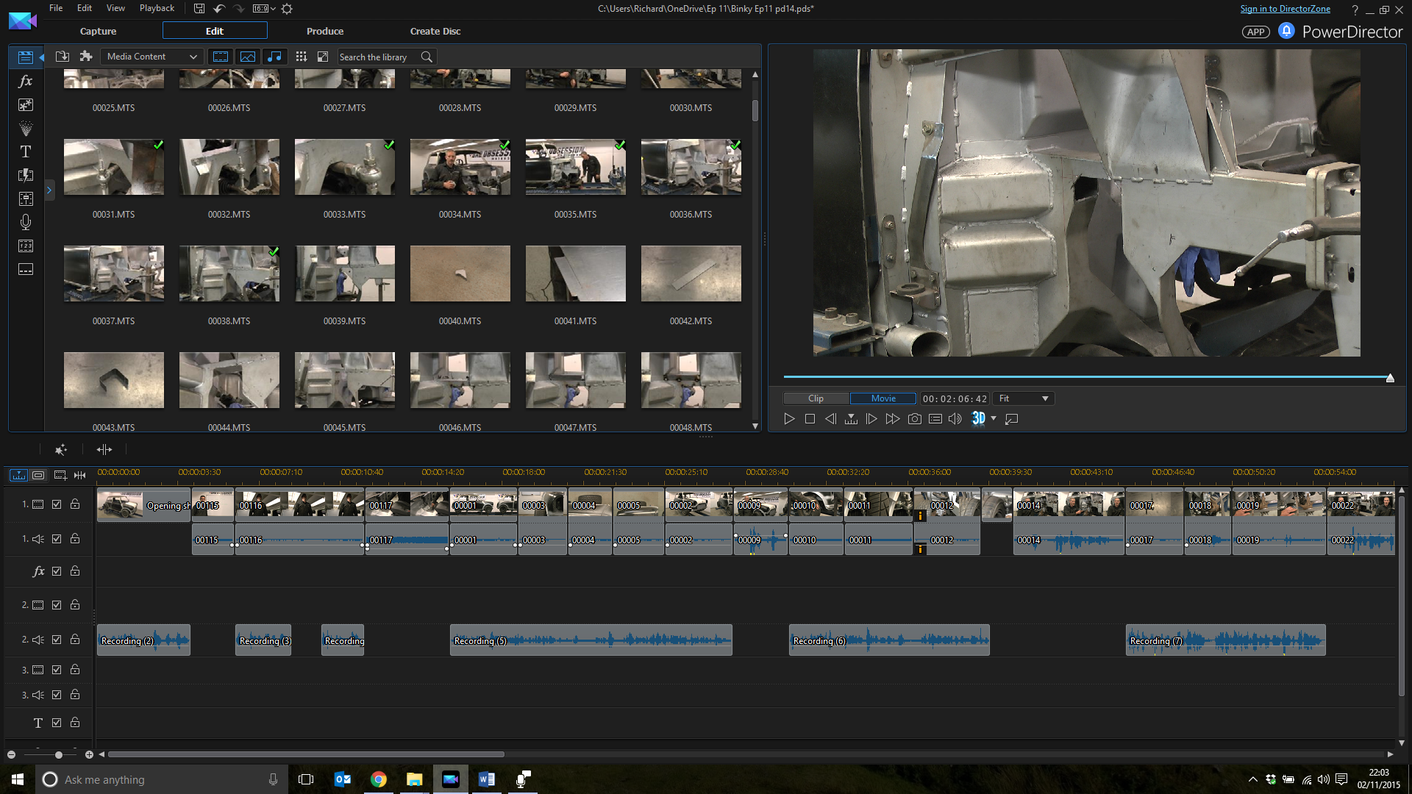Open the Fit zoom dropdown

coord(1024,398)
